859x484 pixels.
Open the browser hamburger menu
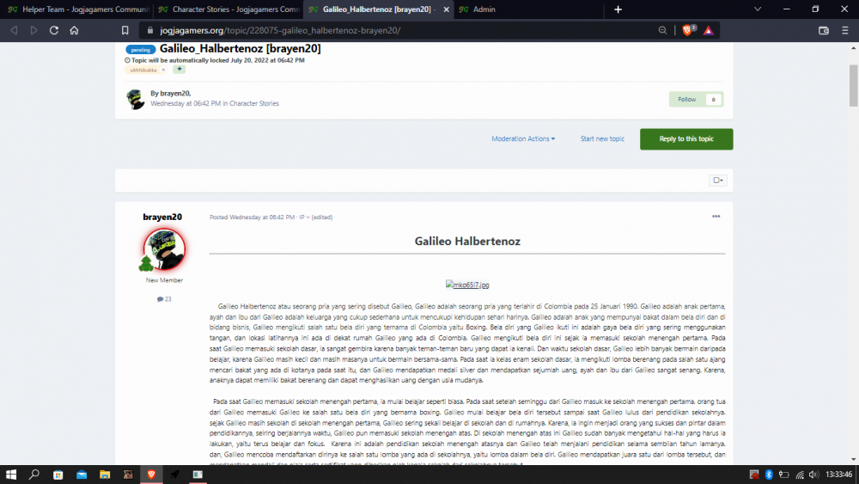click(x=844, y=31)
